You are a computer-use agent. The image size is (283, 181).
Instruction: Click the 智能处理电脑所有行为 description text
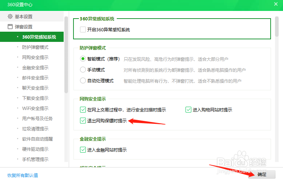pos(183,81)
